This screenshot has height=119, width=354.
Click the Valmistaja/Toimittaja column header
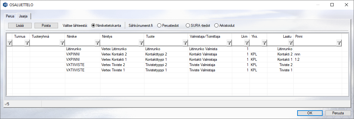coord(210,36)
